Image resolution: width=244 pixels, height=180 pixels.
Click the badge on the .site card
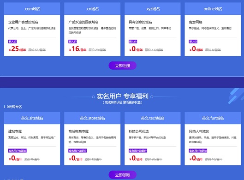pyautogui.click(x=18, y=151)
